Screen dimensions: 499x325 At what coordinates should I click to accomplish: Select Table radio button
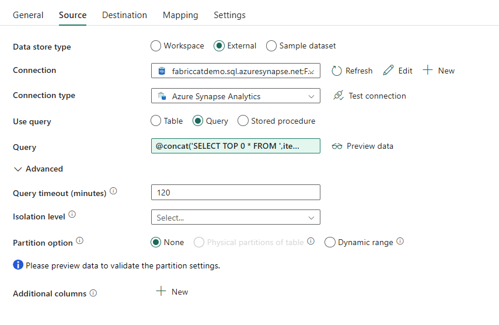pyautogui.click(x=156, y=121)
